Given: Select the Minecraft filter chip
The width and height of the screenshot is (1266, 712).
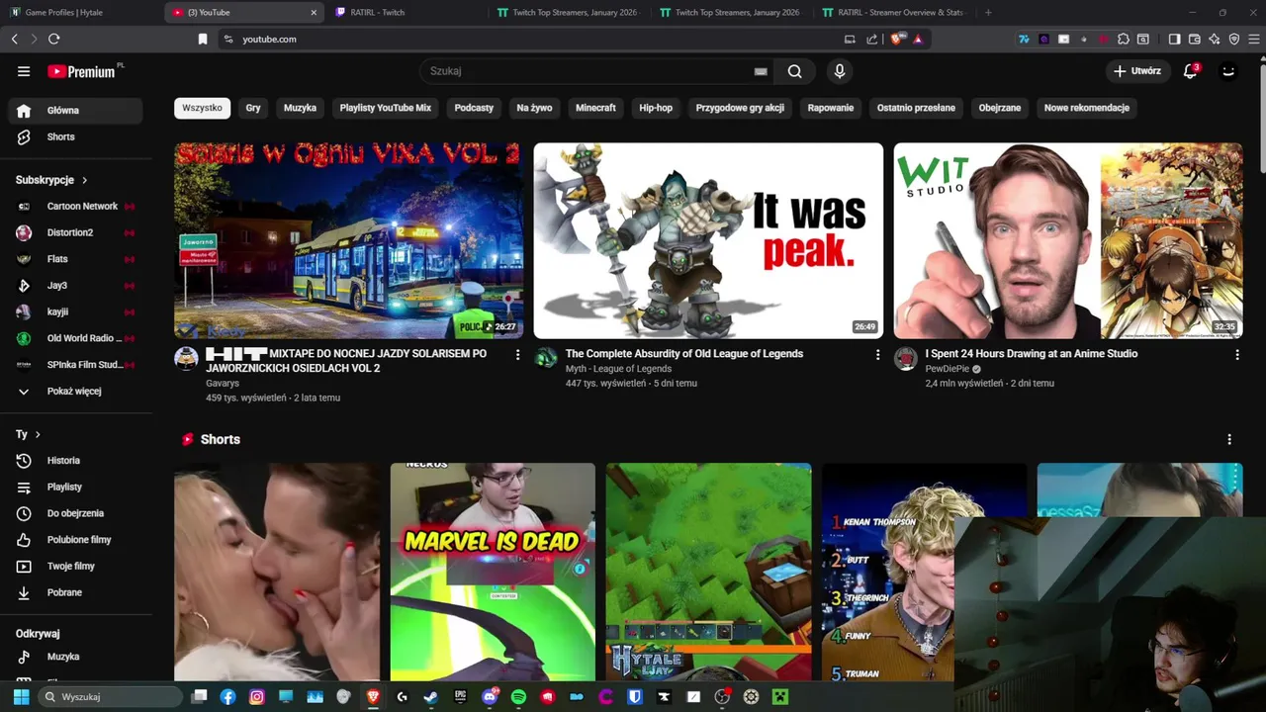Looking at the screenshot, I should click(x=595, y=108).
